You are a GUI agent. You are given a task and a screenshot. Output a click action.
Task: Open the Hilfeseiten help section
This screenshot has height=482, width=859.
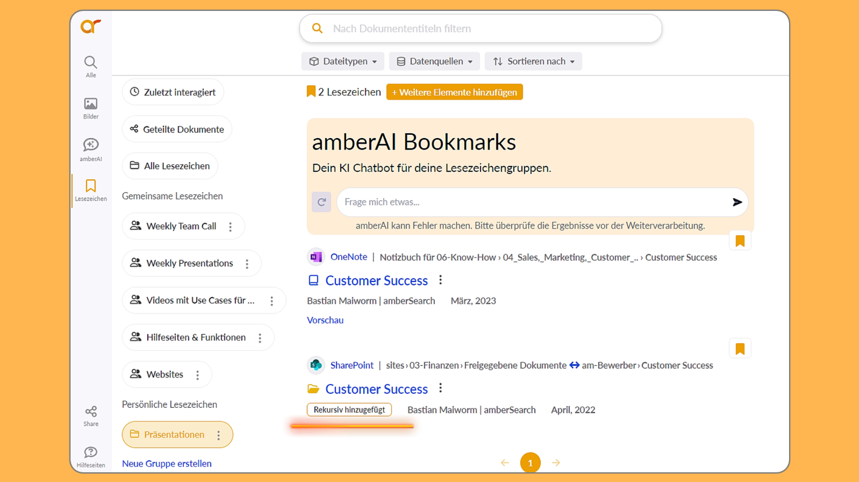pos(91,457)
